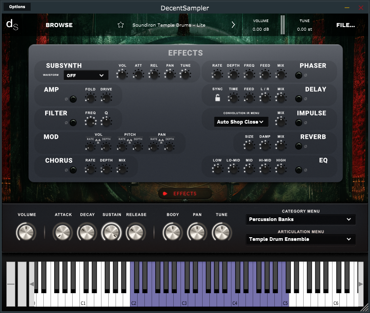Expand the Articulation Menu dropdown
This screenshot has width=370, height=313.
click(301, 239)
